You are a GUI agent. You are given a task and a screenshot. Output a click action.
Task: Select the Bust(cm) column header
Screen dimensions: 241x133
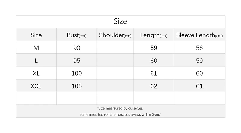[77, 35]
